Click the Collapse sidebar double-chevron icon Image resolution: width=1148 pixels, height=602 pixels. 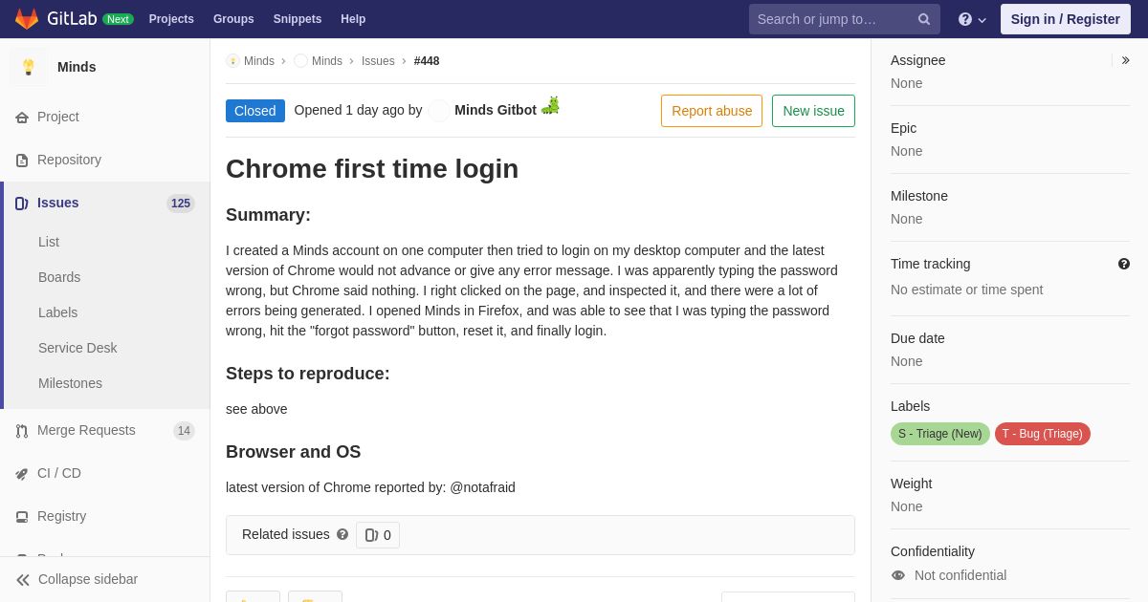[23, 580]
